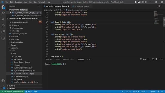Open Remote Explorer view

tap(3, 38)
